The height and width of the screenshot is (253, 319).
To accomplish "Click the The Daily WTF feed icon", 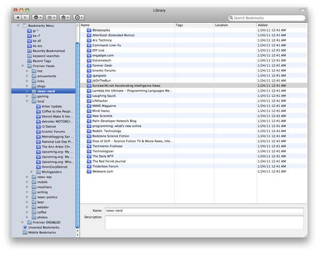I will [x=89, y=156].
